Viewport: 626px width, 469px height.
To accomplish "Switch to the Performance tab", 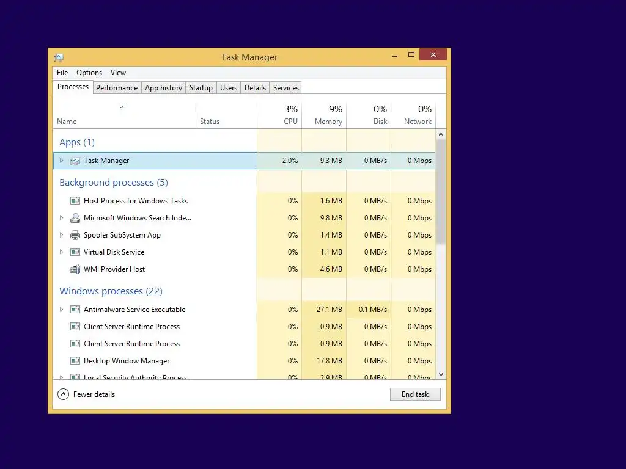I will coord(117,88).
